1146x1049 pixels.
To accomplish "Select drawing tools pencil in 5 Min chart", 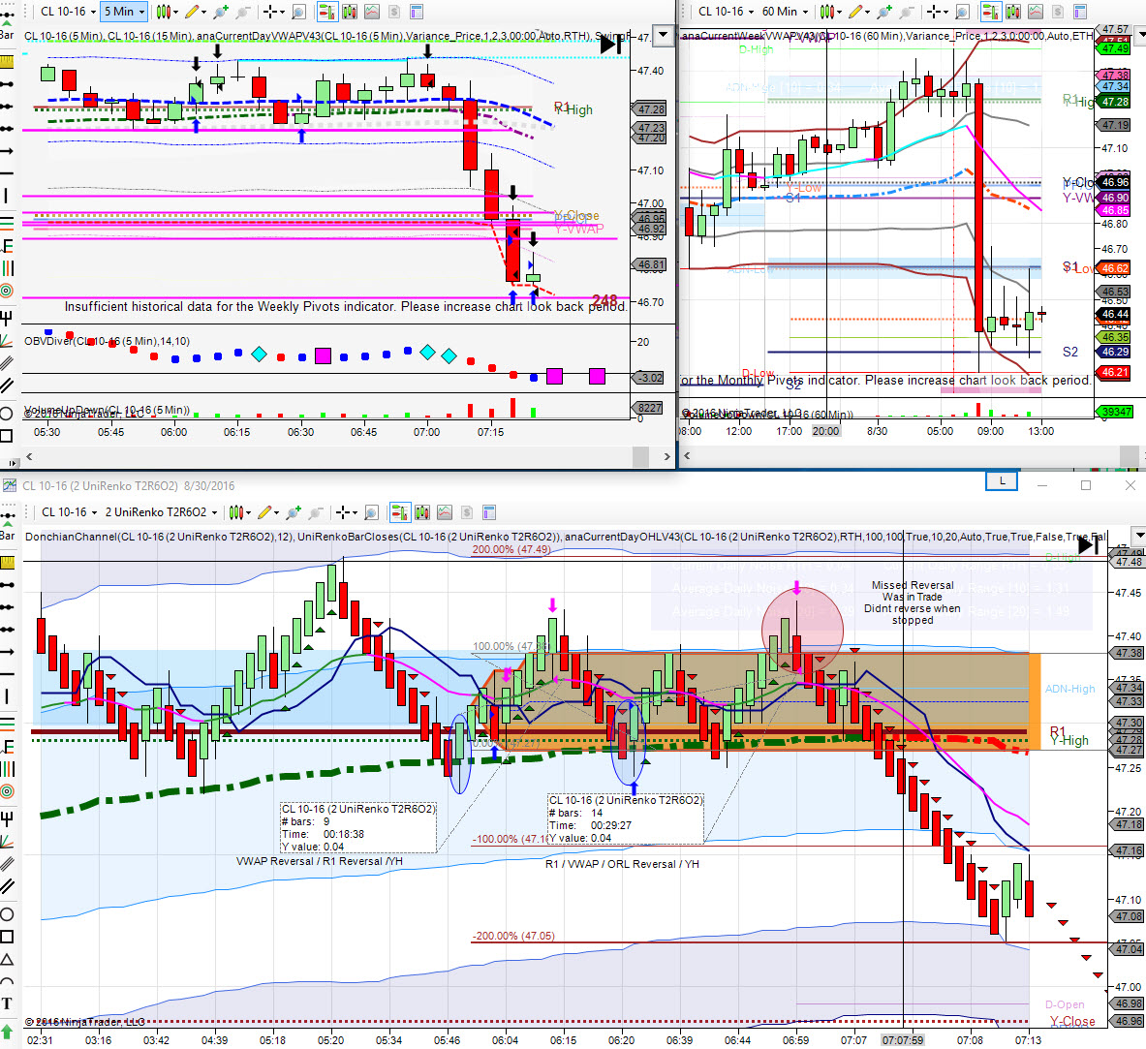I will tap(192, 12).
